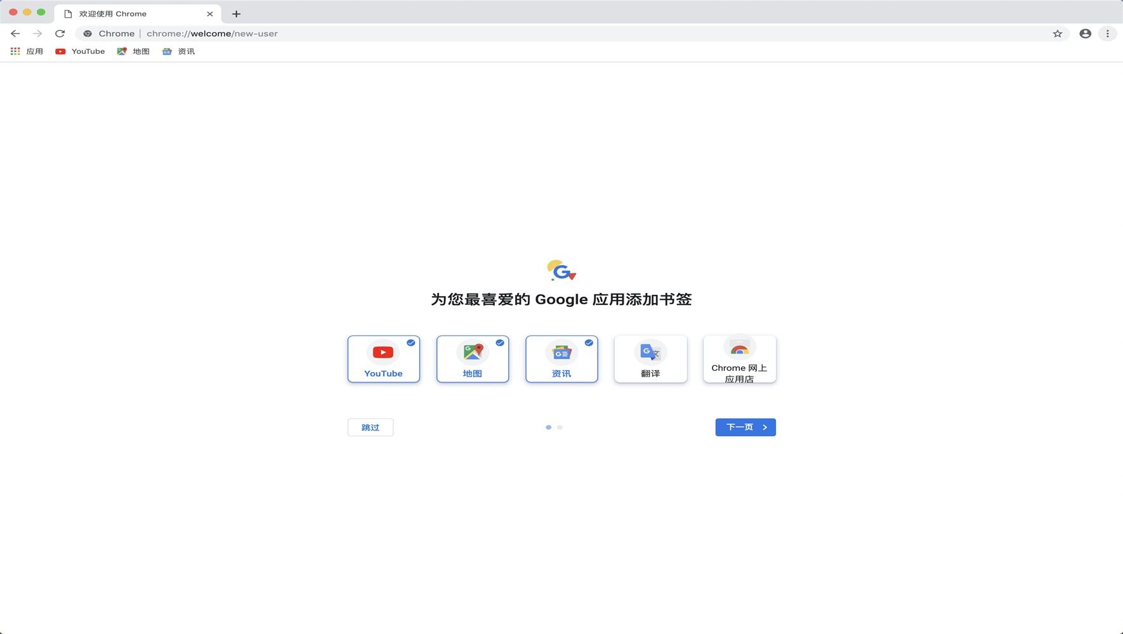Viewport: 1123px width, 634px height.
Task: Maximize the window with the green button
Action: tap(41, 12)
